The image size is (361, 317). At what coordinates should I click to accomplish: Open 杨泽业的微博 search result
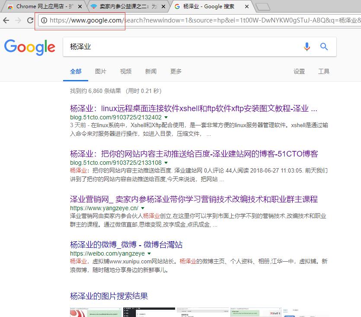(126, 244)
